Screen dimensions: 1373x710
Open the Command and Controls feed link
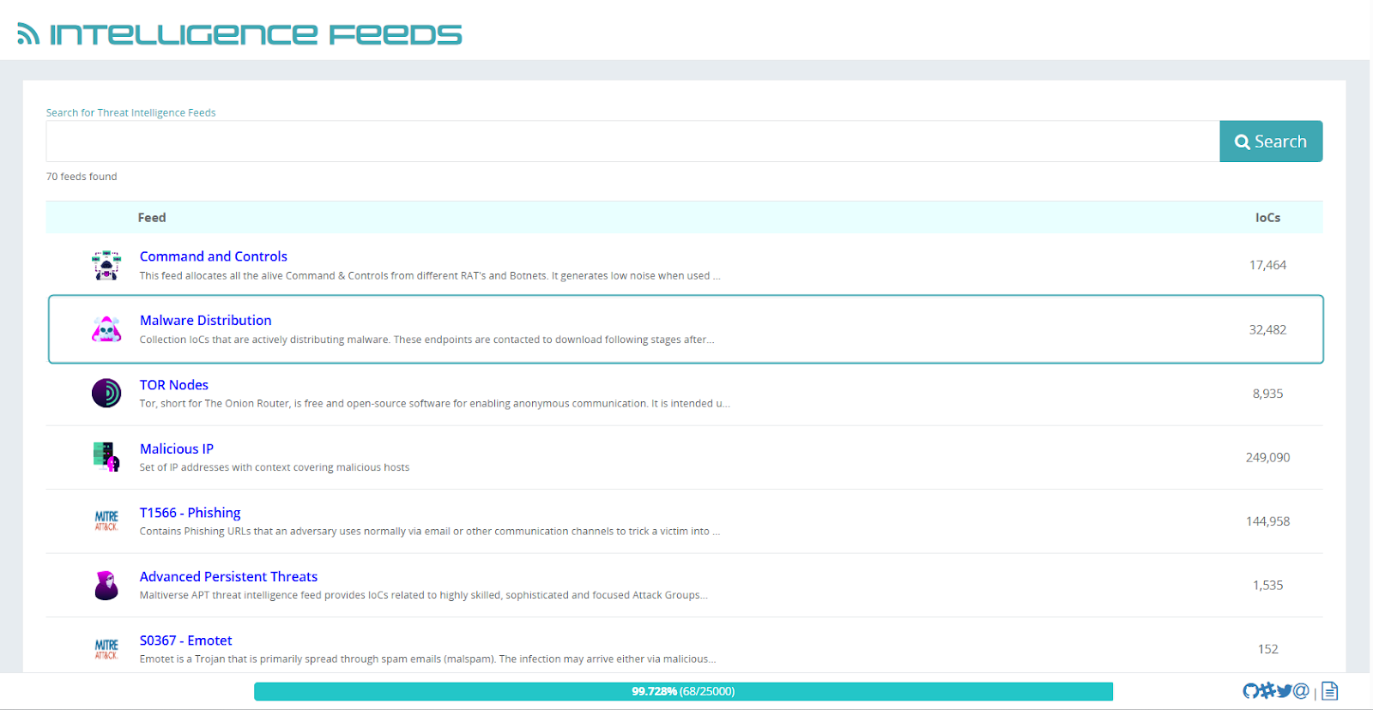pos(213,256)
